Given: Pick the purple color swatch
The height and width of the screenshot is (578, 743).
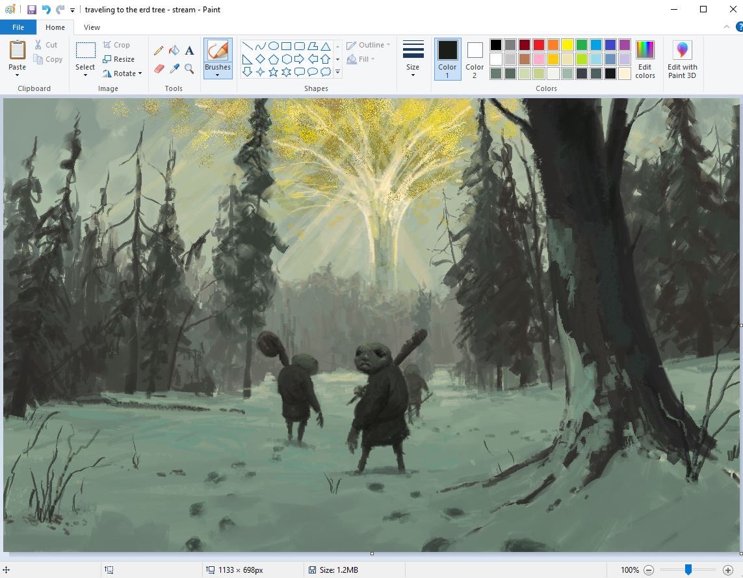Looking at the screenshot, I should click(x=625, y=45).
